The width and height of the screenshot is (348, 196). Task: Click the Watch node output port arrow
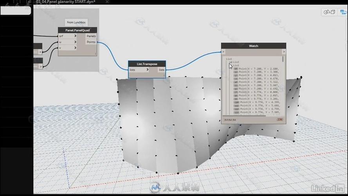(x=284, y=52)
